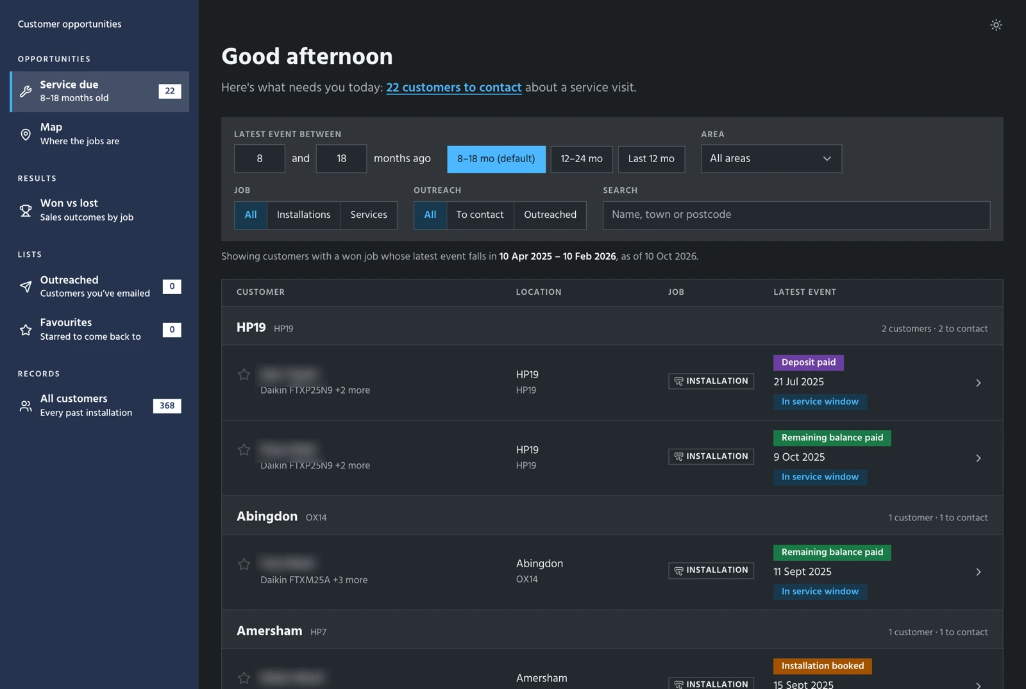The image size is (1026, 689).
Task: Open the Map sidebar item
Action: pos(99,134)
